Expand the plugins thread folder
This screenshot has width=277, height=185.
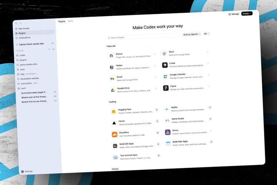[x=22, y=60]
